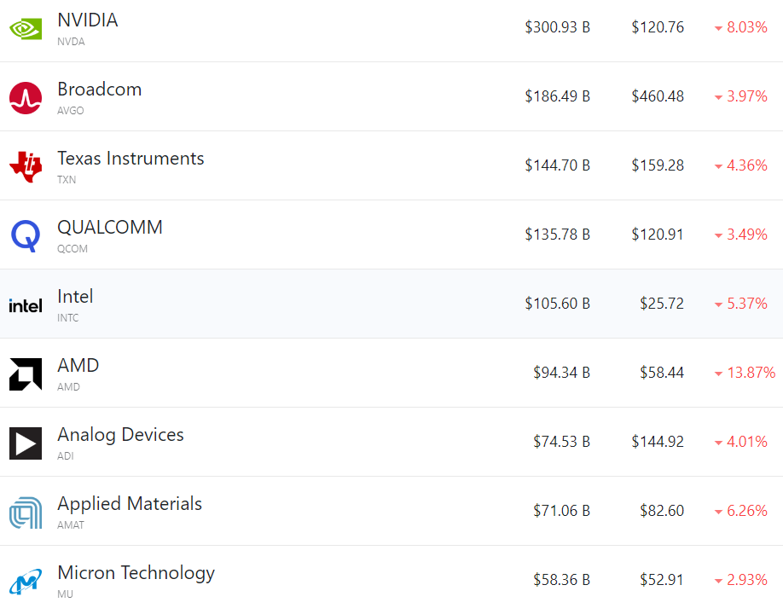Click the QUALCOMM blue Q logo
Image resolution: width=783 pixels, height=614 pixels.
26,236
